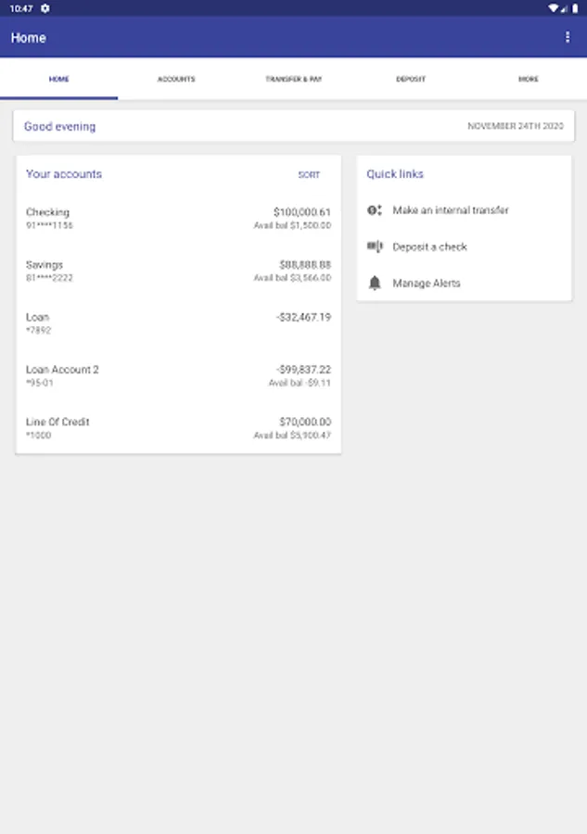Select the Home tab
This screenshot has height=834, width=587.
point(58,80)
